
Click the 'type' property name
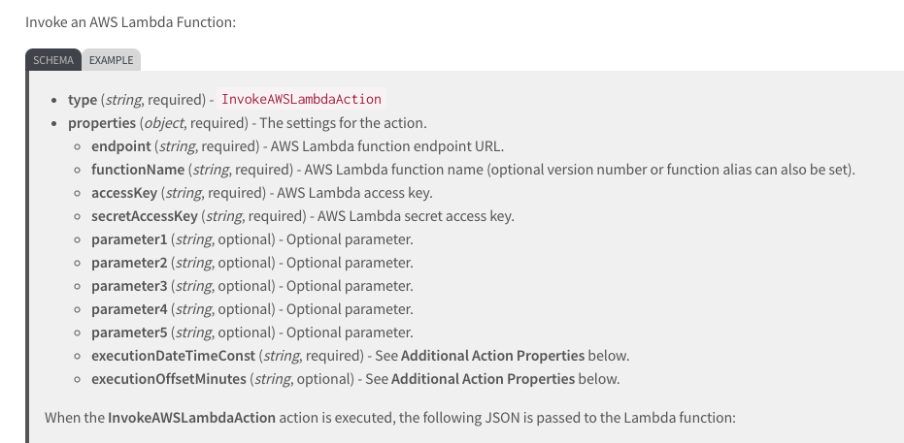(82, 100)
